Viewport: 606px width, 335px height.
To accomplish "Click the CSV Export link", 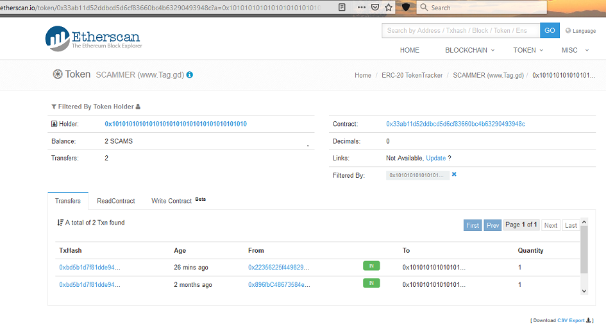I will click(571, 320).
